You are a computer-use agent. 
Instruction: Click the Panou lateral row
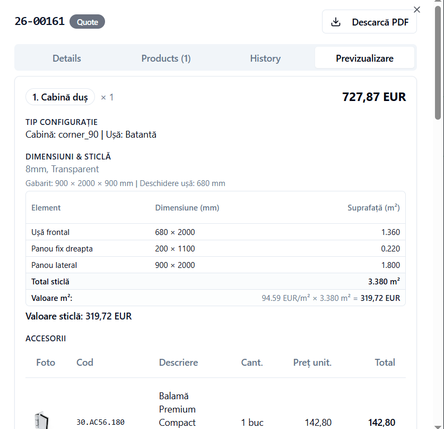(215, 265)
